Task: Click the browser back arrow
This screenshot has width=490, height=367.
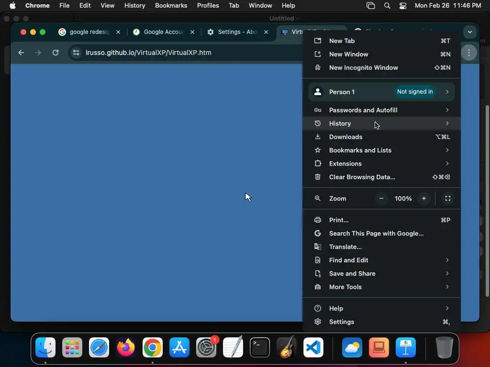Action: [x=21, y=53]
